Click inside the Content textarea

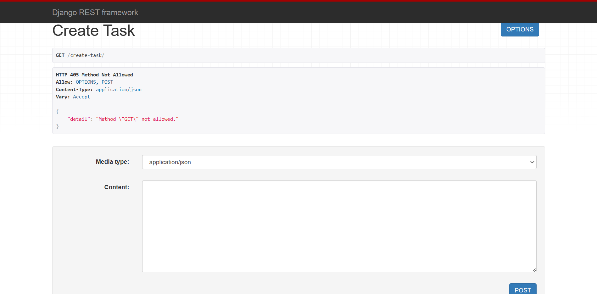click(339, 226)
